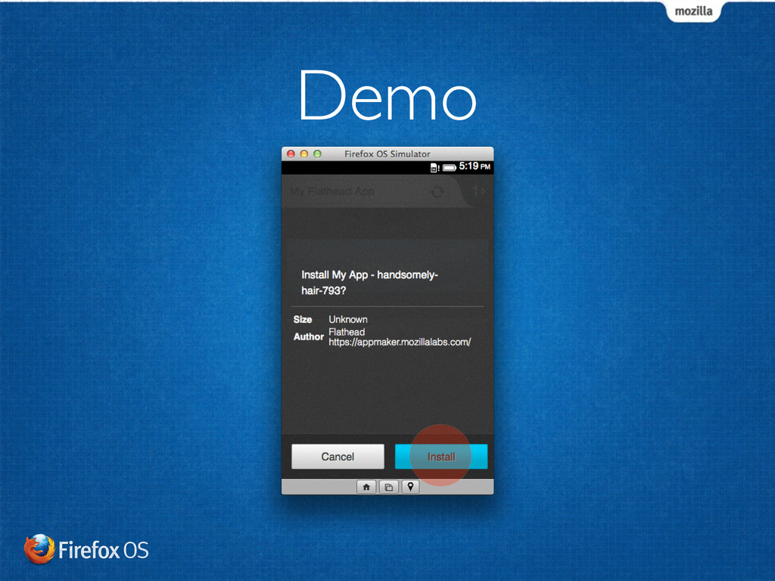
Task: Open the geolocation pin icon
Action: (410, 487)
